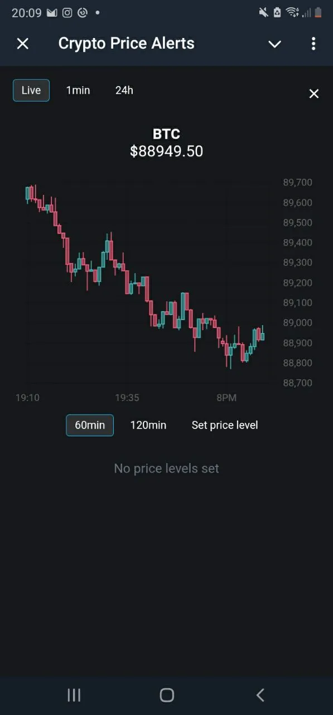
Task: Tap the Gmail icon in the status bar
Action: click(50, 12)
